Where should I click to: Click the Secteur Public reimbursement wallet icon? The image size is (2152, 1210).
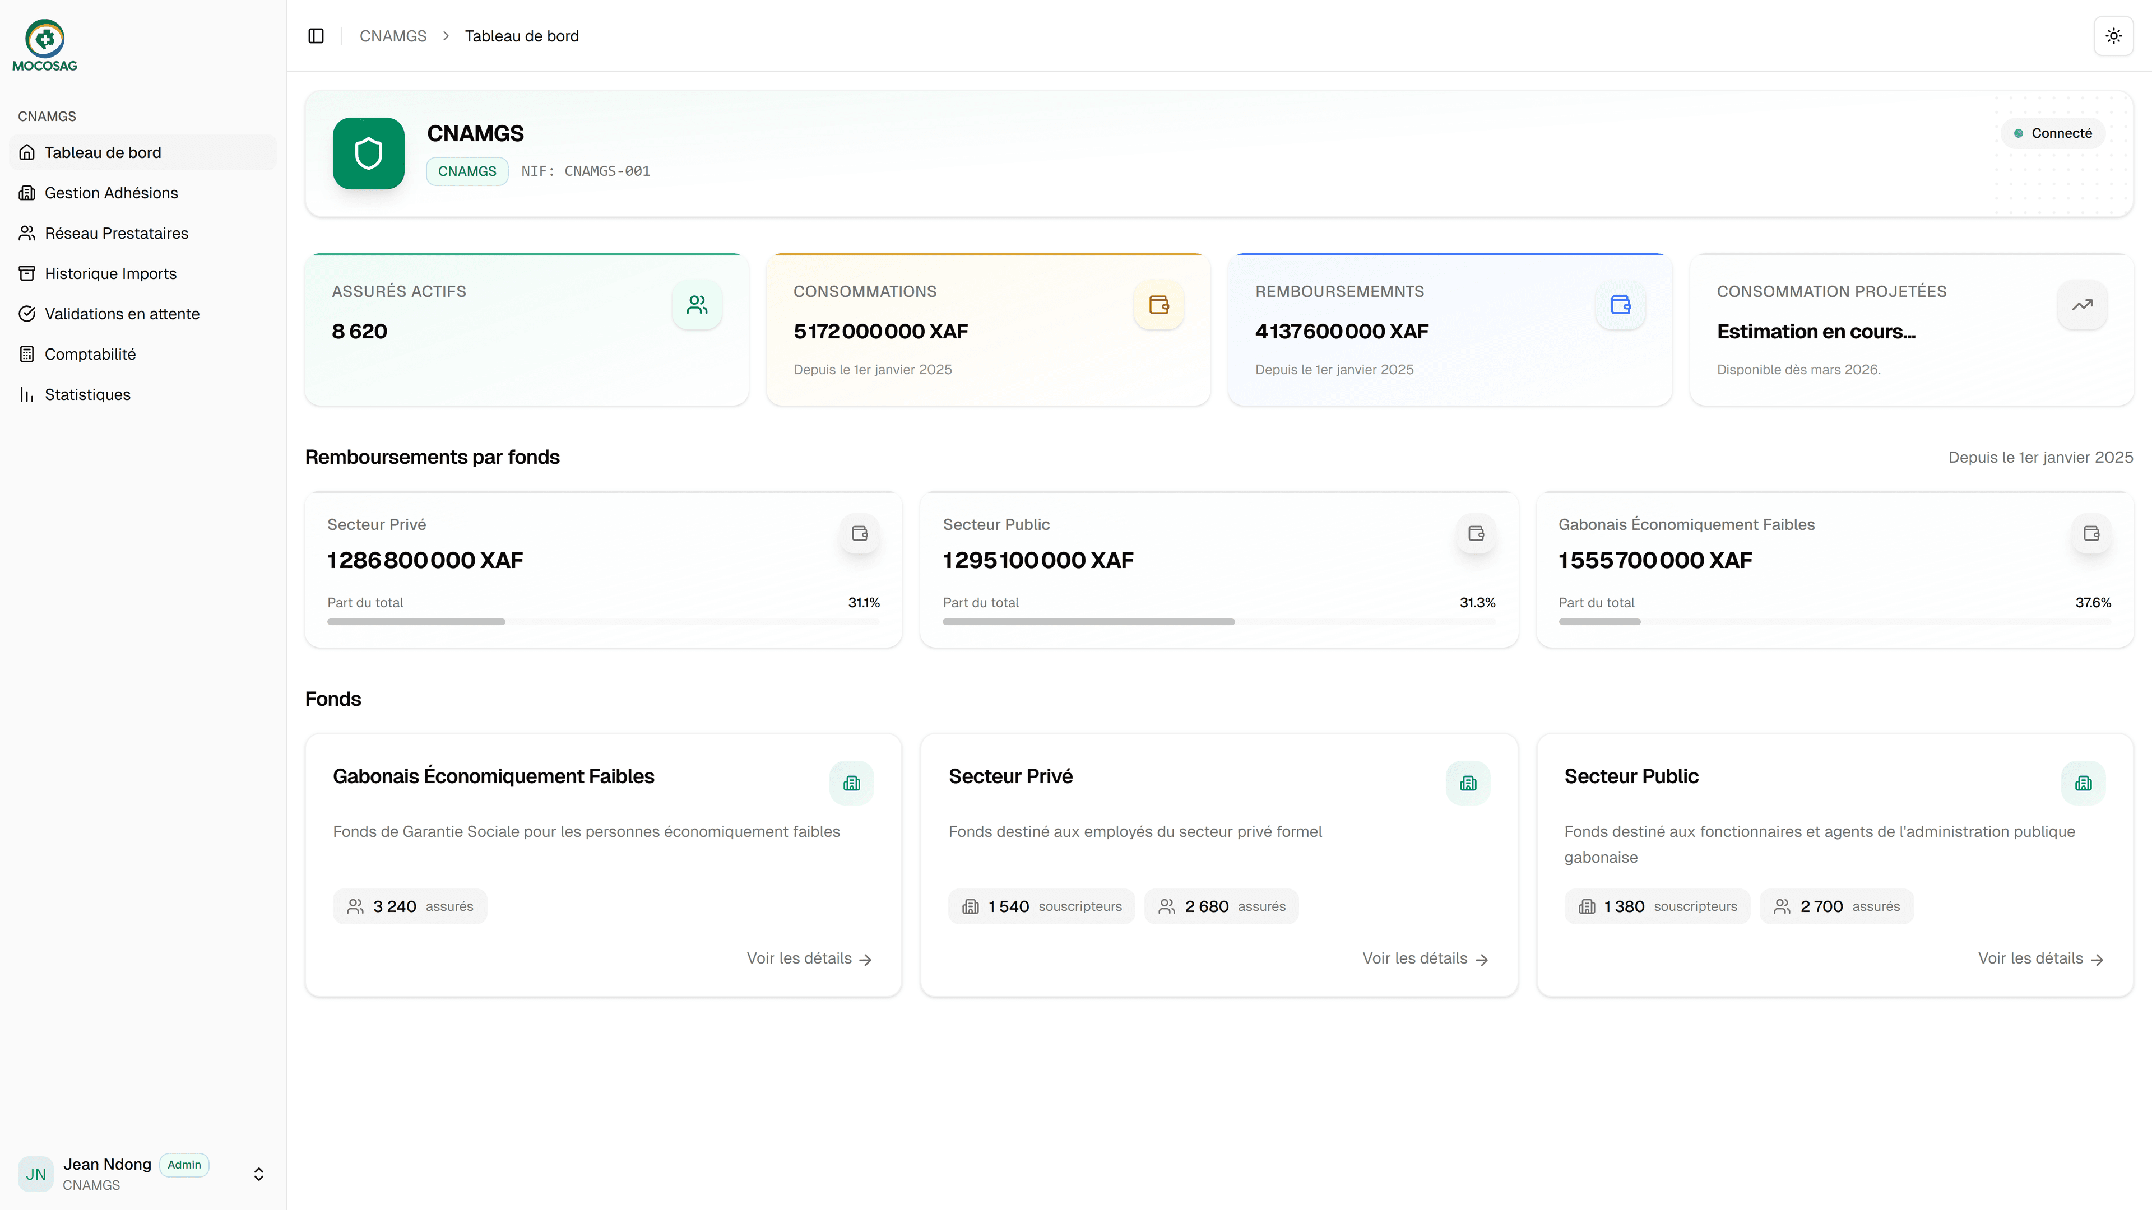1476,534
